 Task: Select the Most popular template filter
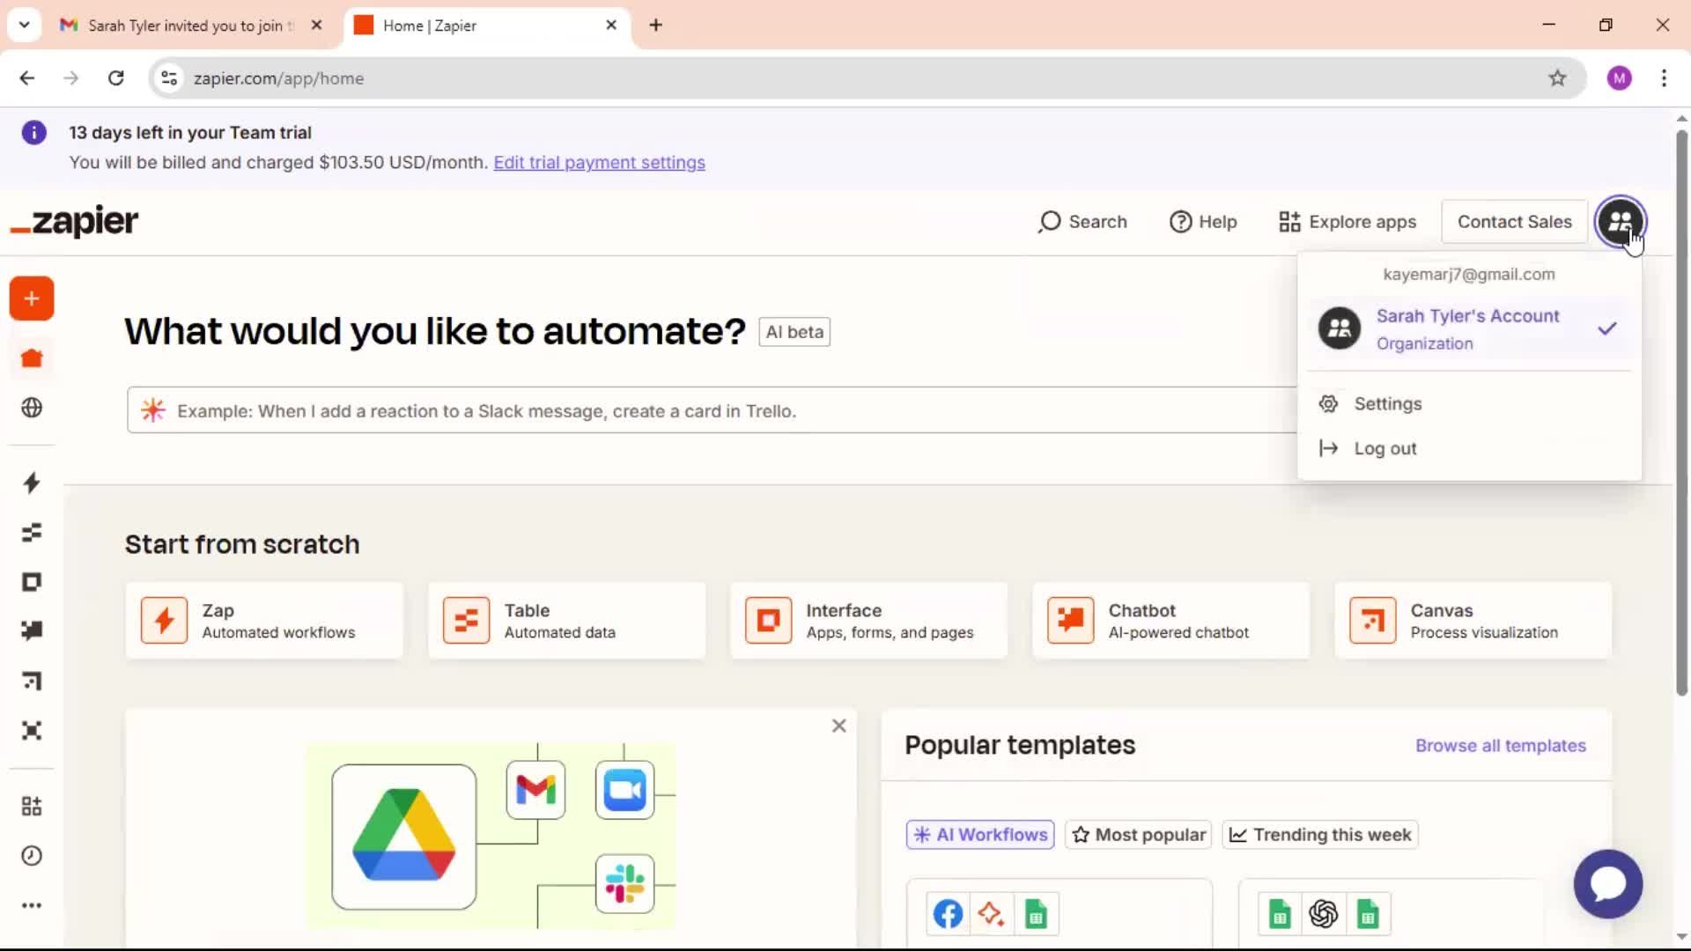point(1139,835)
